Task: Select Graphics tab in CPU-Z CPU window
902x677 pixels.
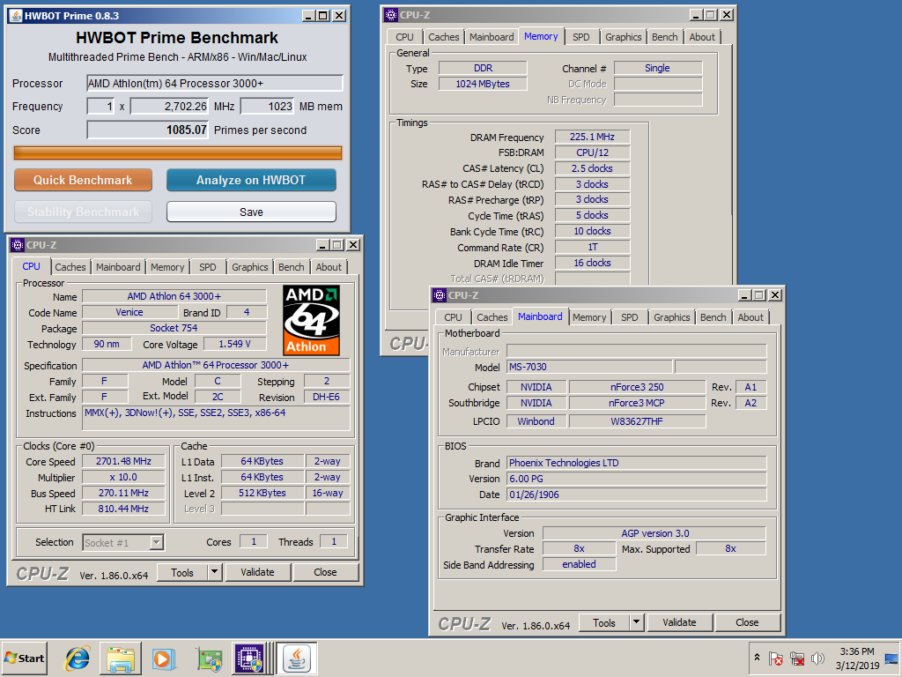Action: (x=249, y=267)
